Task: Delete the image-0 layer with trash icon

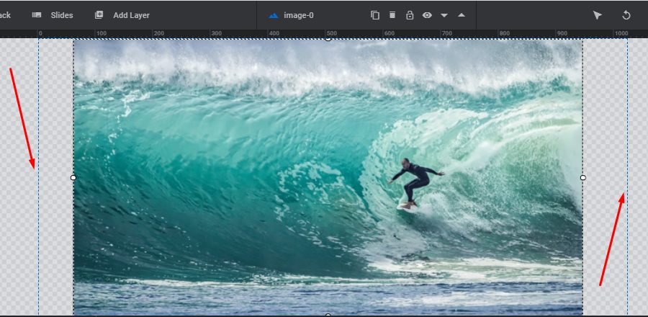Action: pyautogui.click(x=392, y=15)
